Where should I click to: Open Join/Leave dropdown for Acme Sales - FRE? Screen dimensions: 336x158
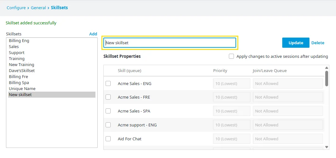(288, 97)
